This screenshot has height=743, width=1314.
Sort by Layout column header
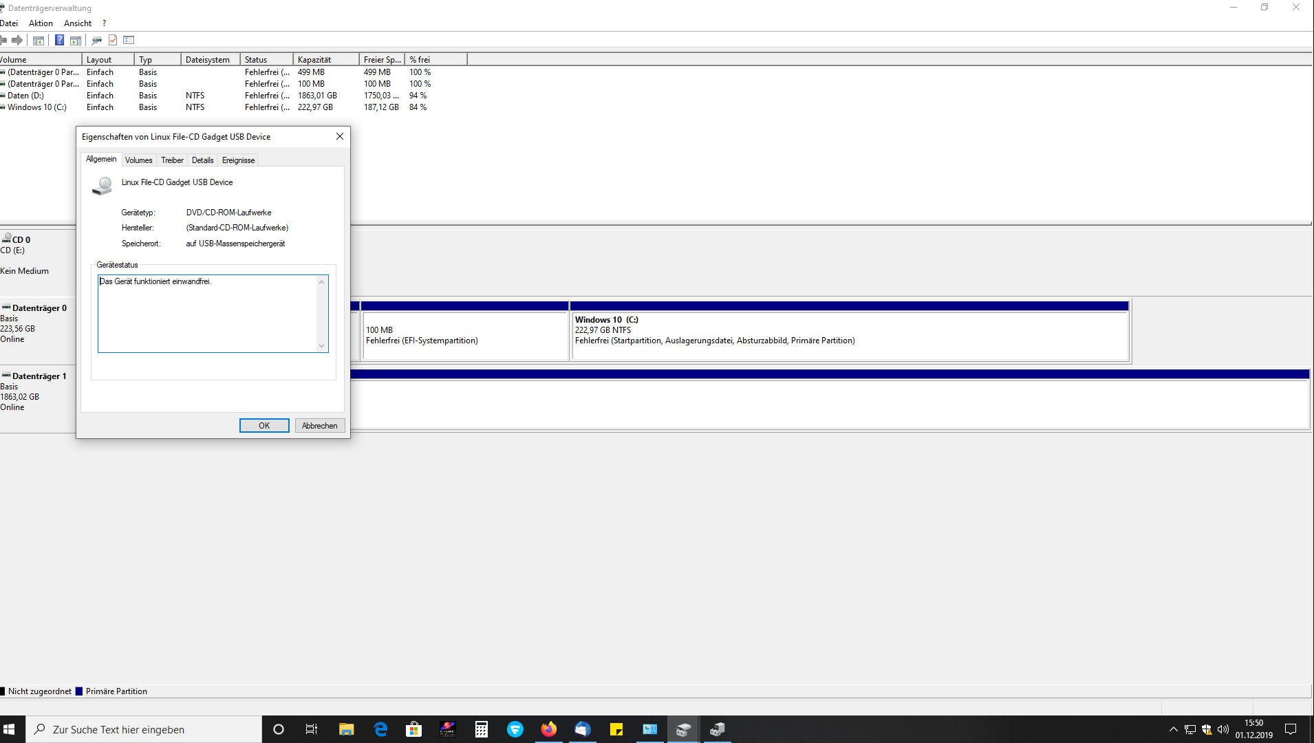tap(108, 60)
